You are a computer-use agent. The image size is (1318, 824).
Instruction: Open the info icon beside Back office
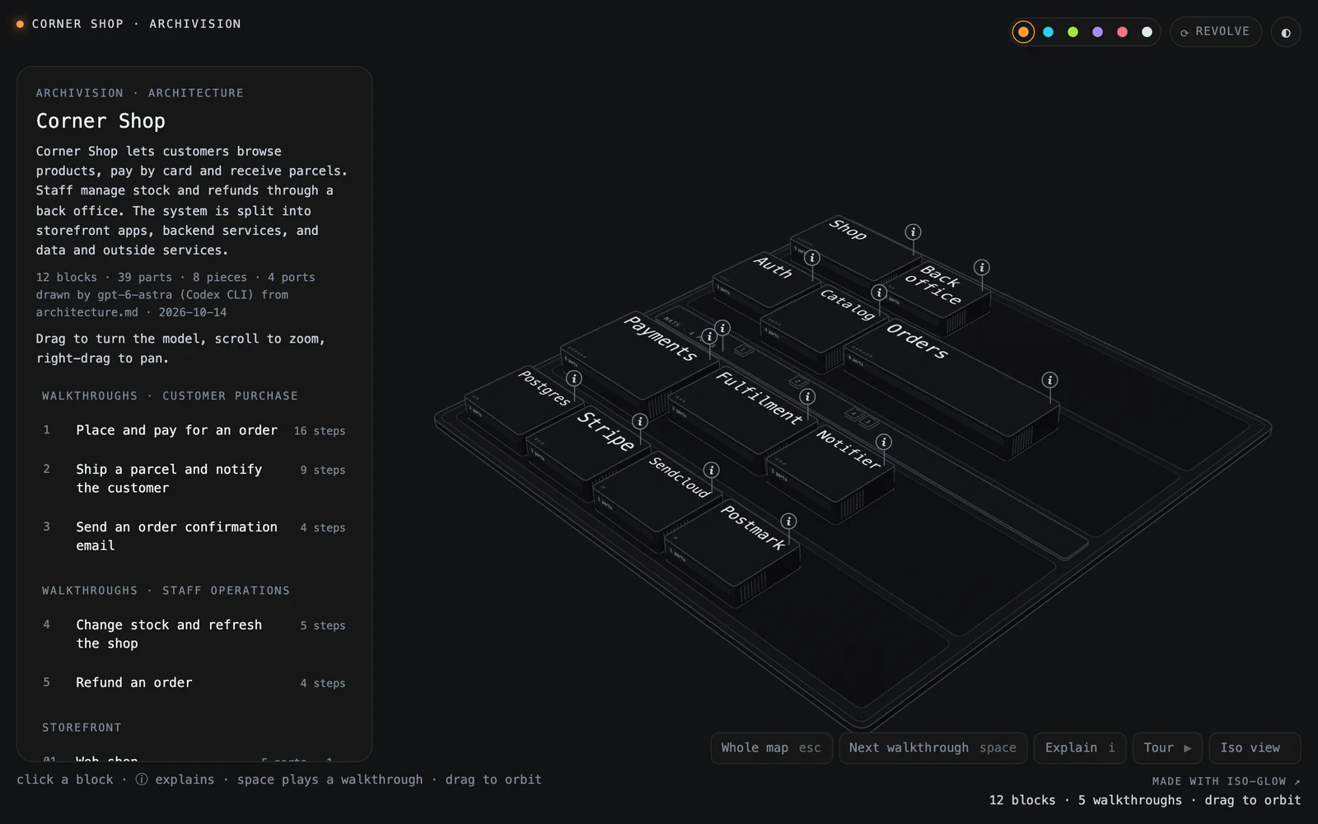point(981,268)
